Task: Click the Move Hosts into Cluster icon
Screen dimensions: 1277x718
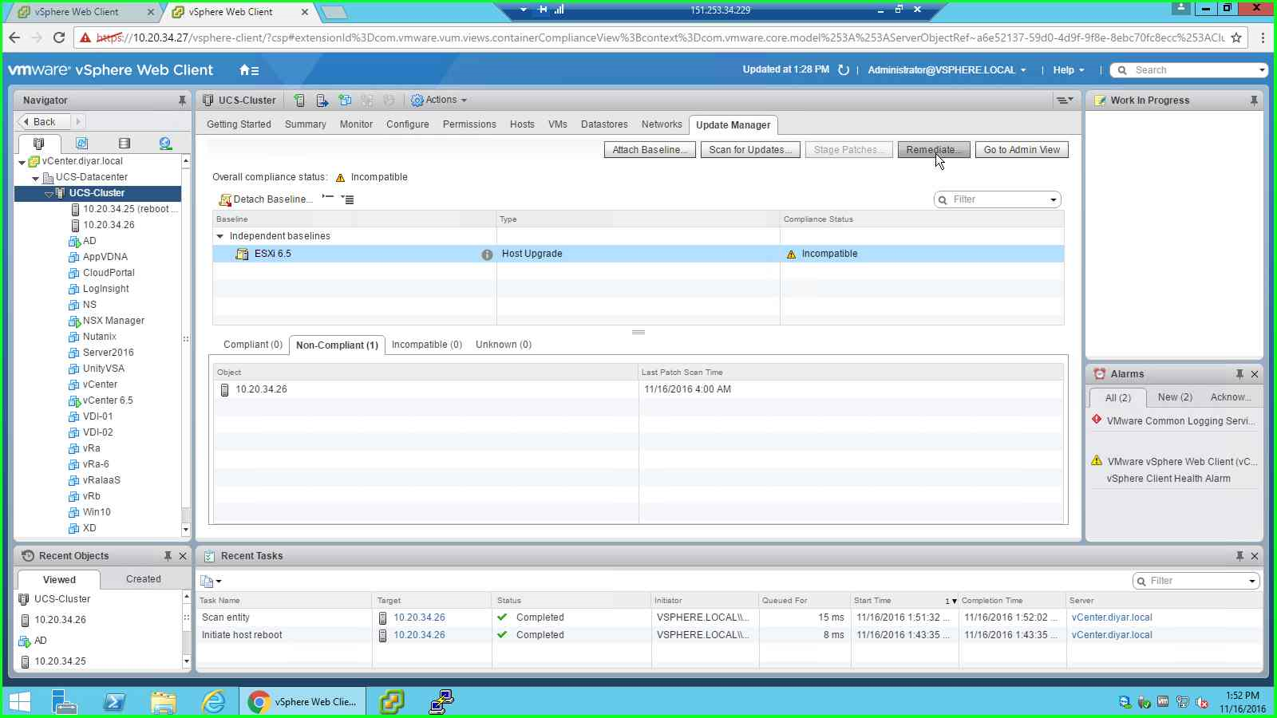Action: pyautogui.click(x=322, y=101)
